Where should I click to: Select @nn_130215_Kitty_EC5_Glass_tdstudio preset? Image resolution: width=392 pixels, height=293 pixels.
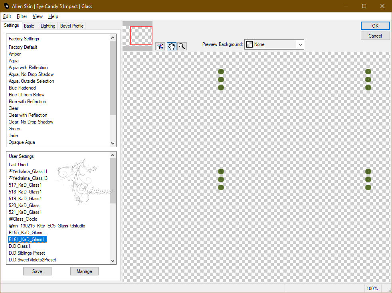click(47, 225)
